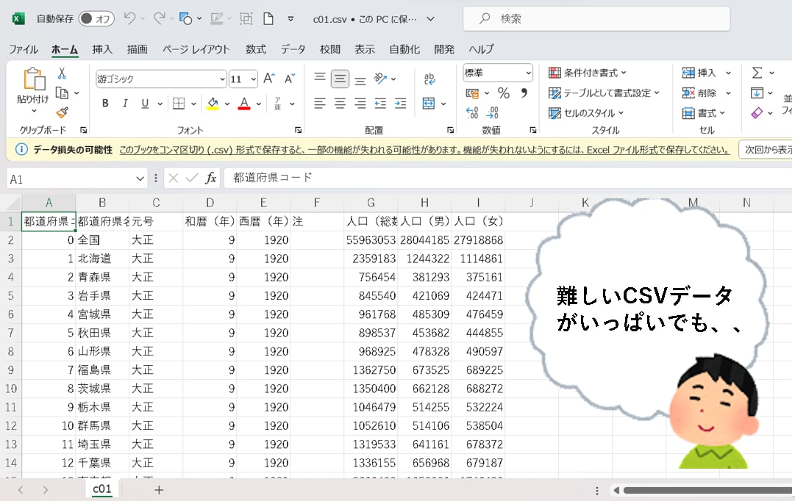Image resolution: width=795 pixels, height=501 pixels.
Task: Click the Insert Function fx icon
Action: coord(210,179)
